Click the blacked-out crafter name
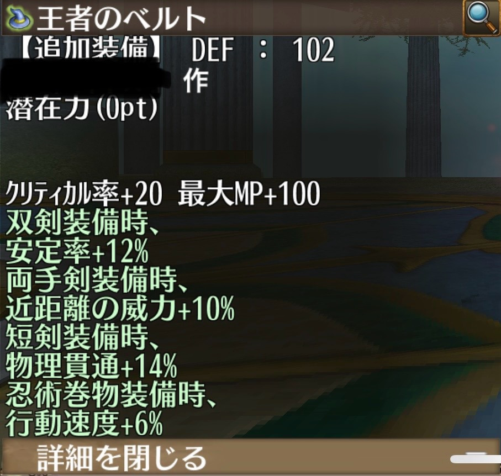The image size is (501, 476). (x=85, y=78)
